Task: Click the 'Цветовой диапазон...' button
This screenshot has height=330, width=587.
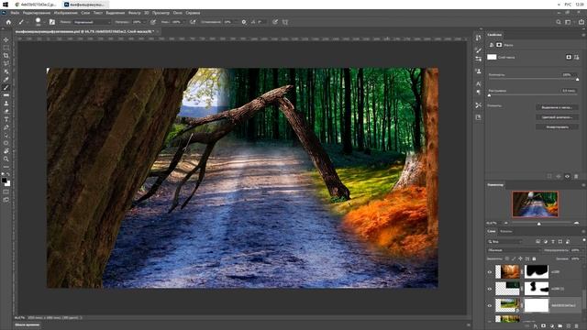Action: (557, 117)
